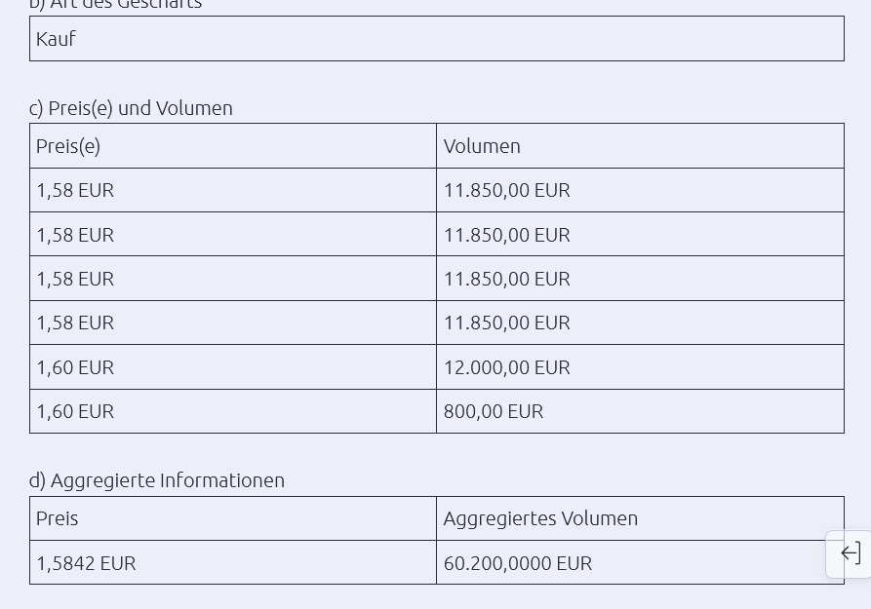Click the third 11.850,00 EUR volume cell

506,279
